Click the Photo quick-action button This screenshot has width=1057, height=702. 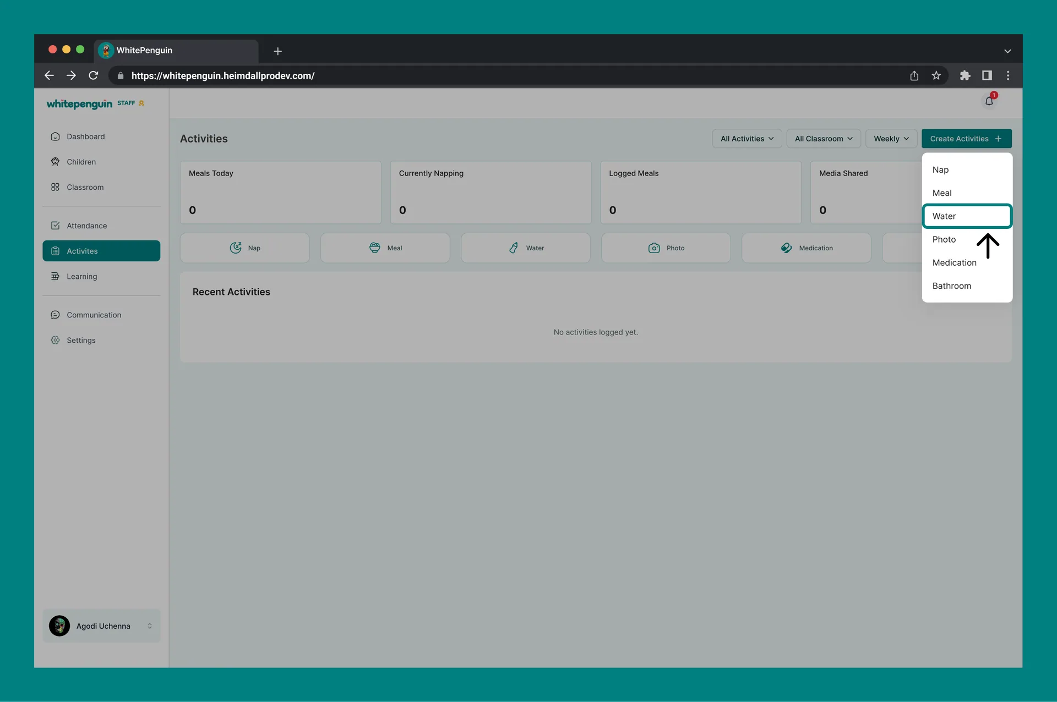point(666,248)
